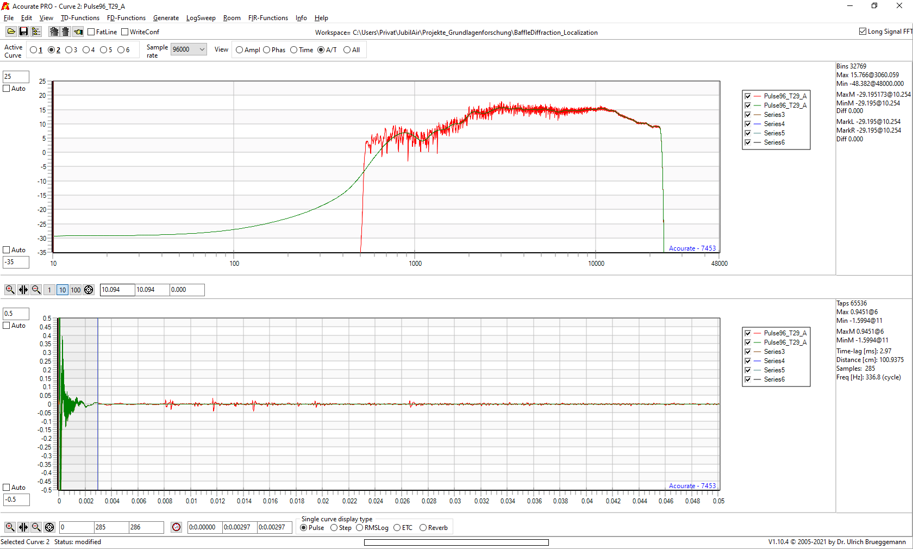Screen dimensions: 913x549
Task: Click the plain trash bin icon
Action: click(65, 32)
